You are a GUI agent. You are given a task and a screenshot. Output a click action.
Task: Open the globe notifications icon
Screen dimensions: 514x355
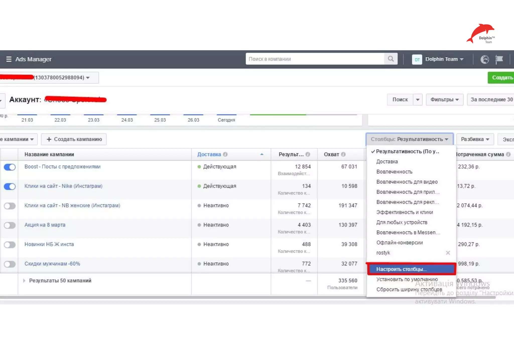tap(484, 59)
